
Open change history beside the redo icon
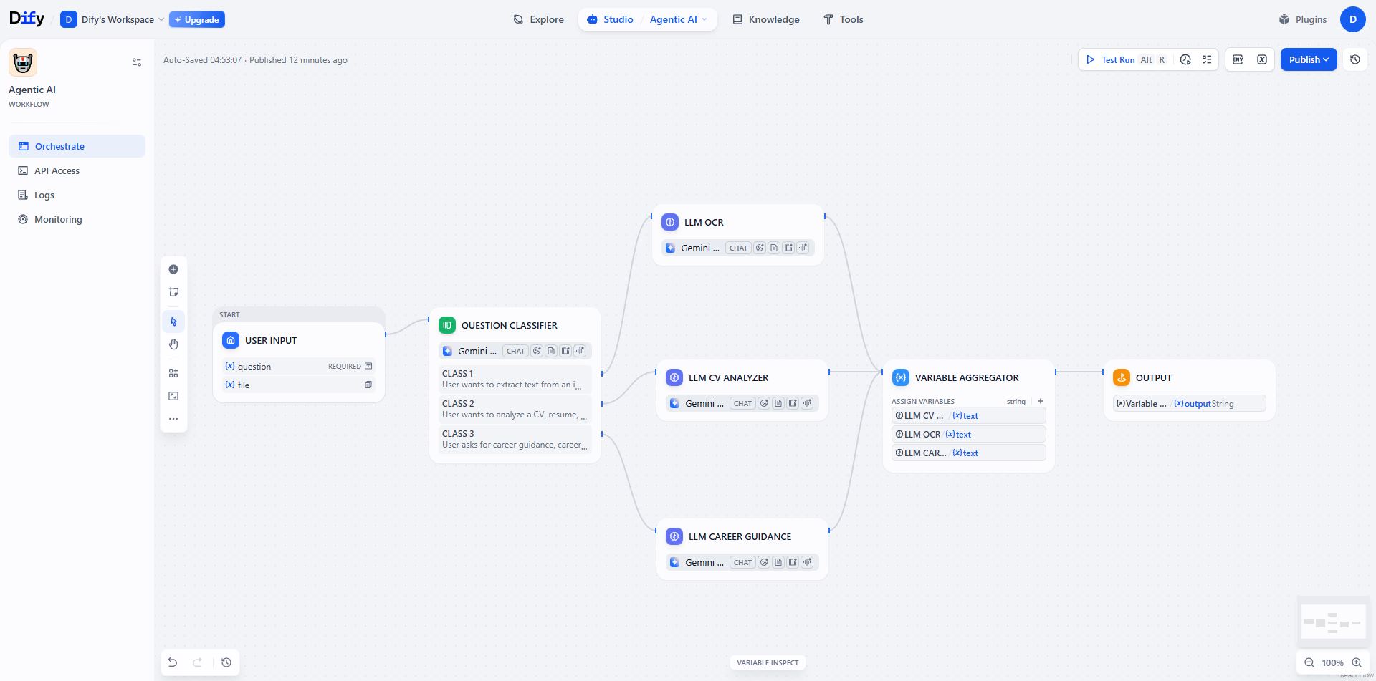tap(226, 662)
